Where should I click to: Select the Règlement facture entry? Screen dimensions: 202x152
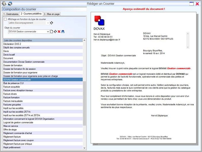(x=43, y=137)
